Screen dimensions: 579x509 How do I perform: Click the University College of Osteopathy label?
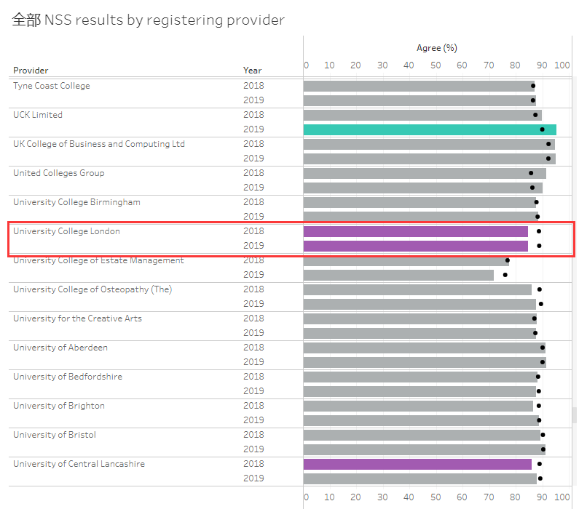pyautogui.click(x=92, y=289)
